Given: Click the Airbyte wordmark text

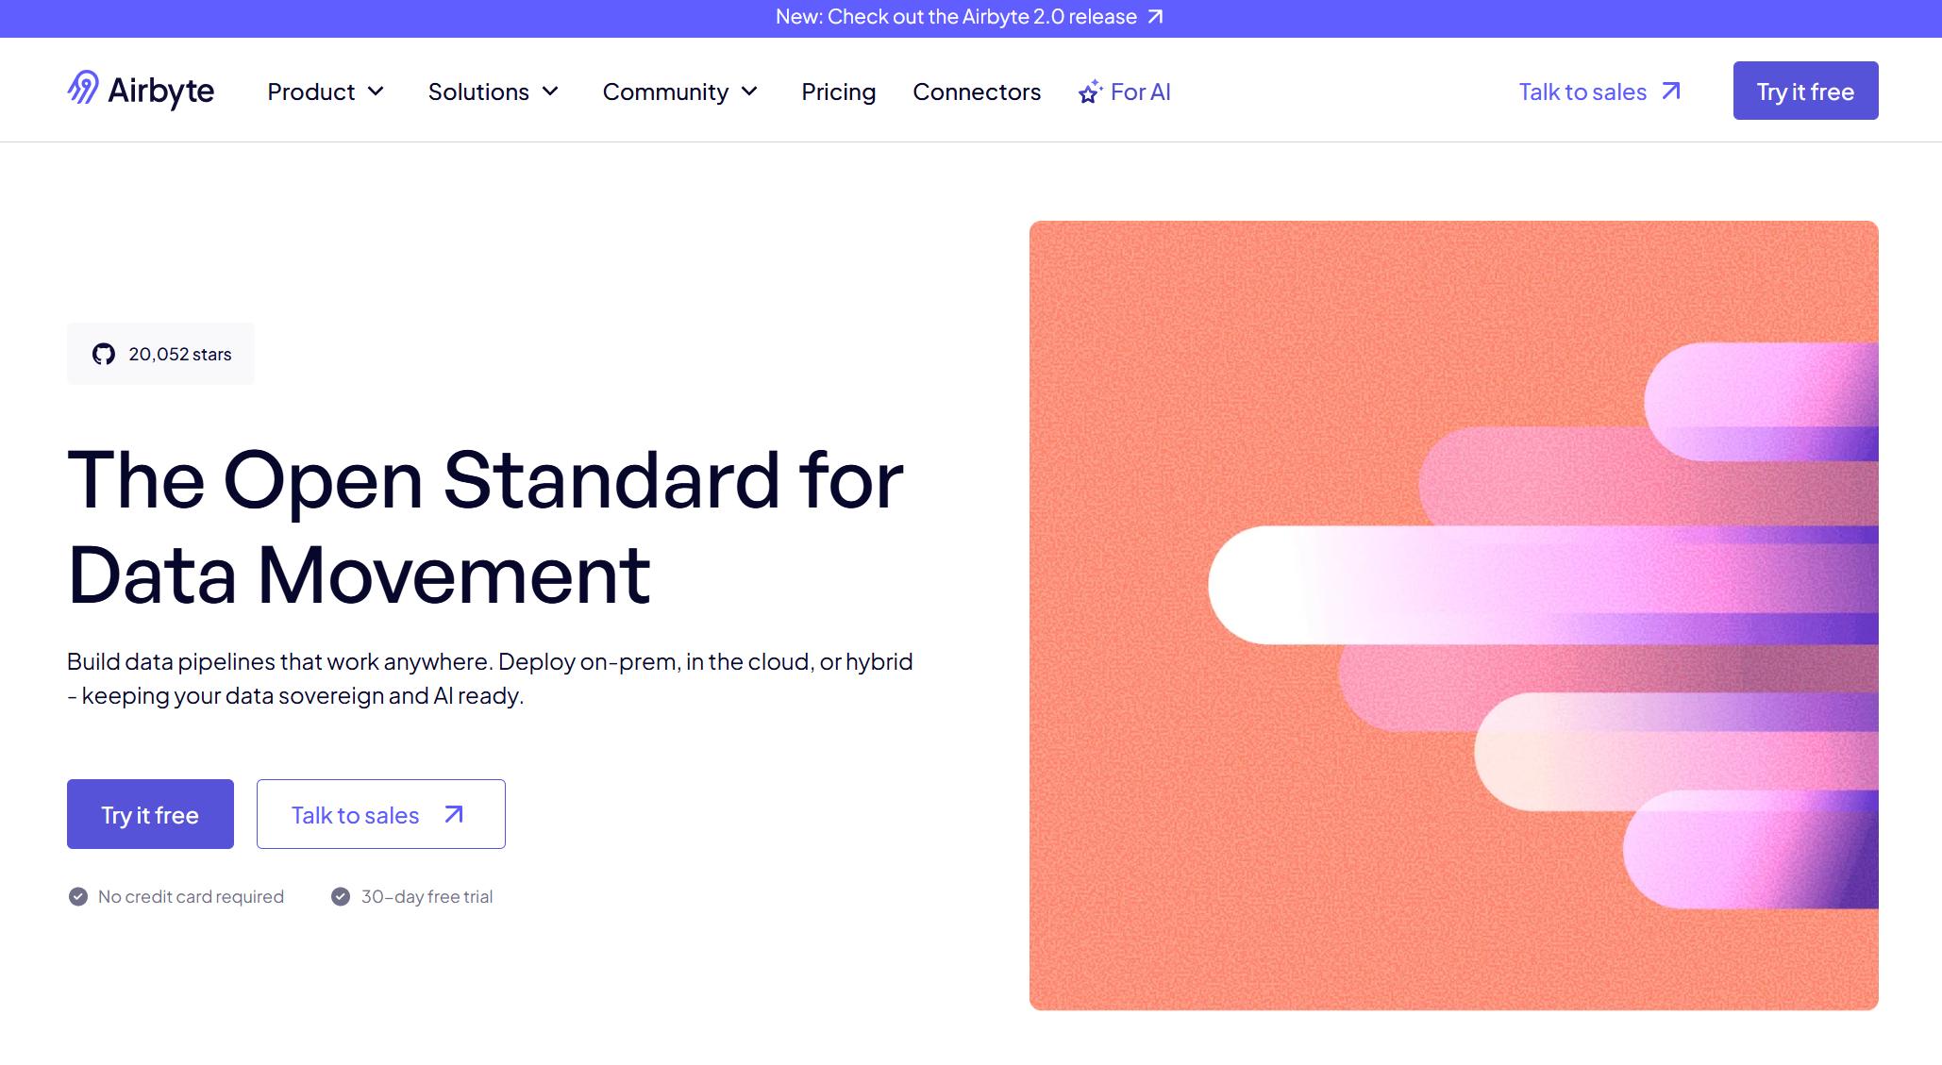Looking at the screenshot, I should click(161, 92).
